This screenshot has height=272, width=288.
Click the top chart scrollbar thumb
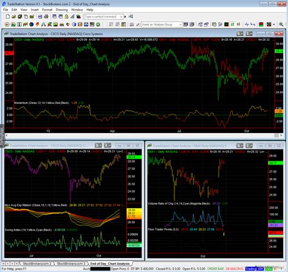pyautogui.click(x=276, y=135)
